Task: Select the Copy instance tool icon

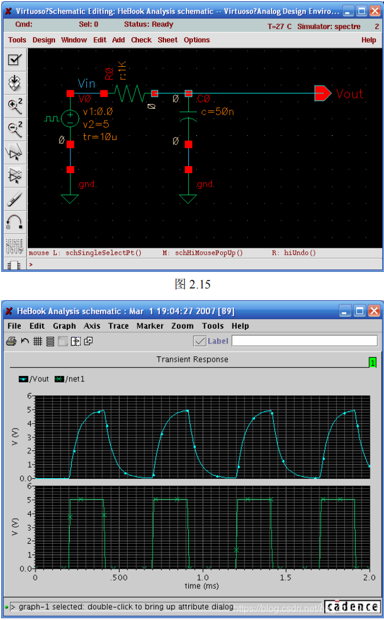Action: [x=15, y=176]
